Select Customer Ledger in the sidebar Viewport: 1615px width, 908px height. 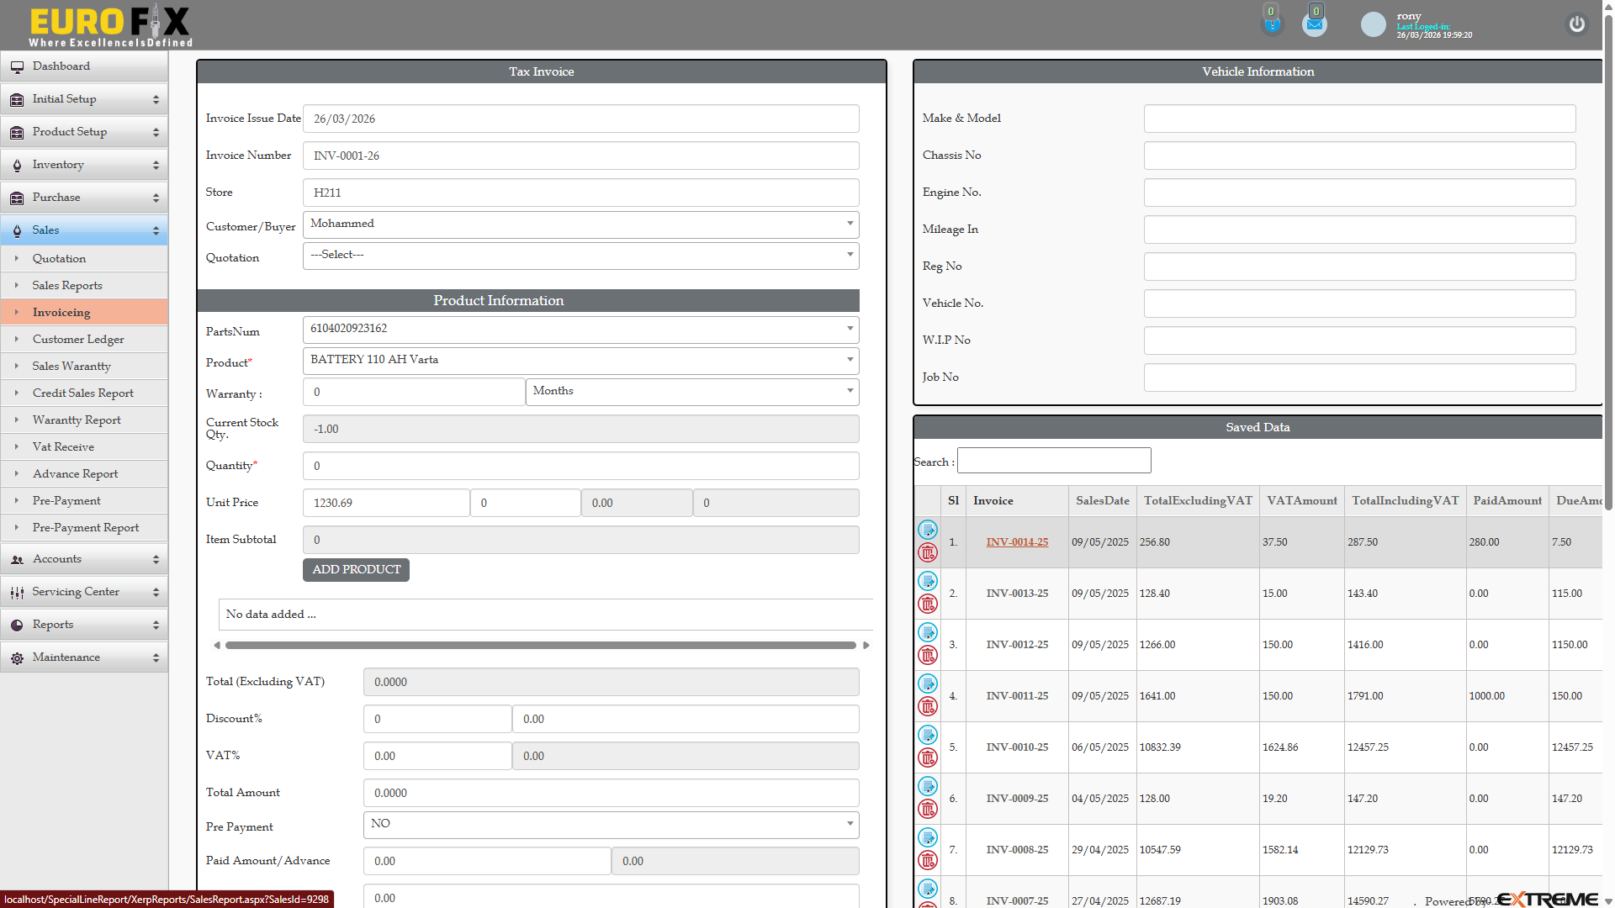tap(77, 339)
